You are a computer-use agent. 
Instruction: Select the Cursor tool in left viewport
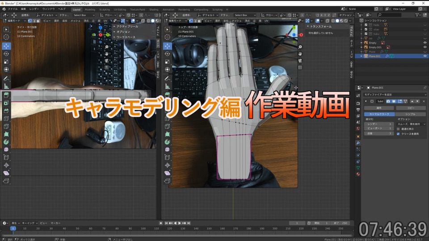pyautogui.click(x=6, y=37)
